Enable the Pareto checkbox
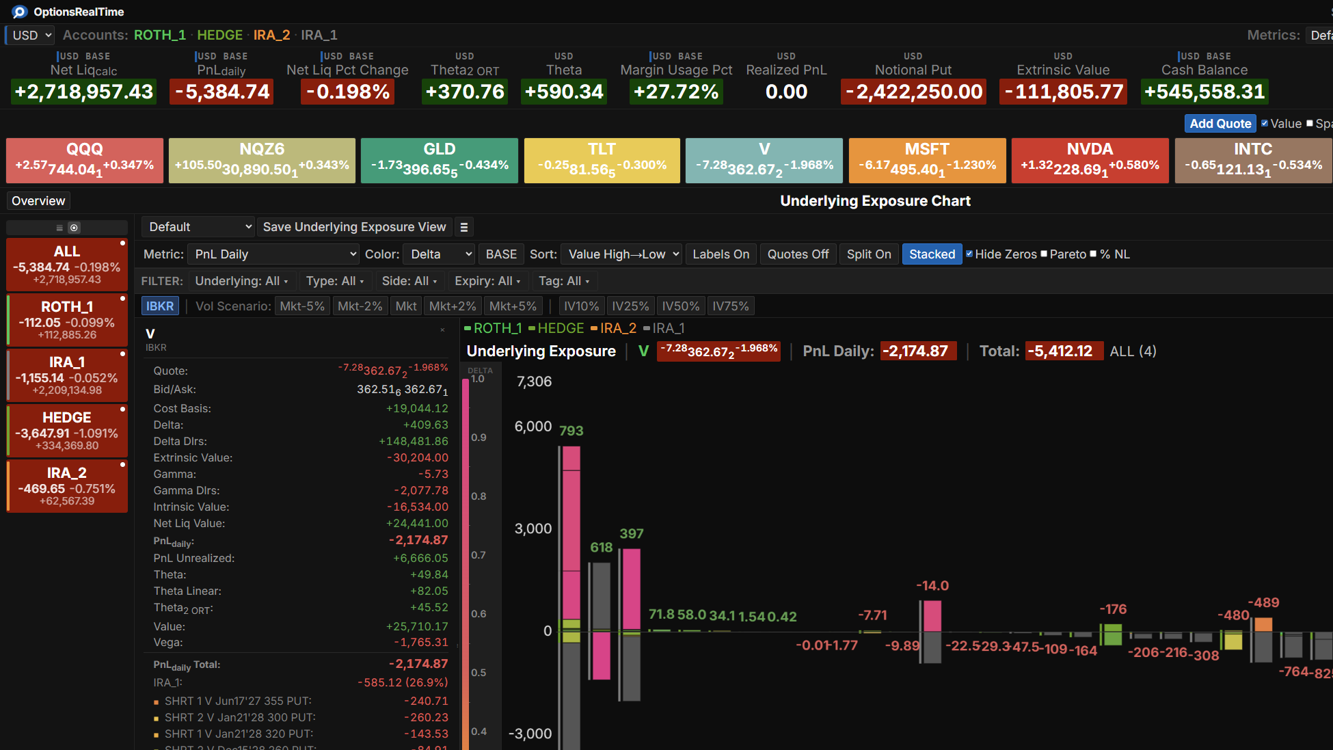Image resolution: width=1333 pixels, height=750 pixels. (x=1044, y=254)
